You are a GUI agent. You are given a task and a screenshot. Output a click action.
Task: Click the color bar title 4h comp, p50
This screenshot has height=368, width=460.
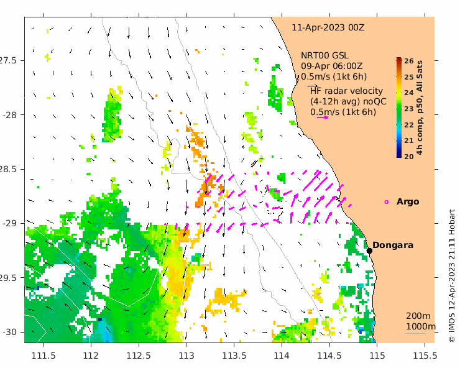point(420,108)
